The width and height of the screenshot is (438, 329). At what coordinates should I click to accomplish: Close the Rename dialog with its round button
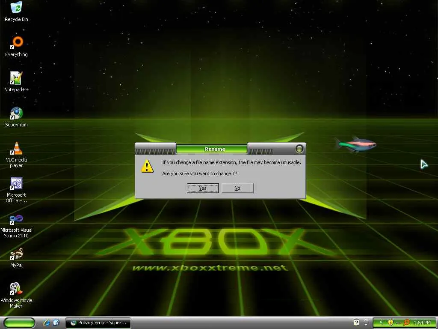click(x=299, y=149)
